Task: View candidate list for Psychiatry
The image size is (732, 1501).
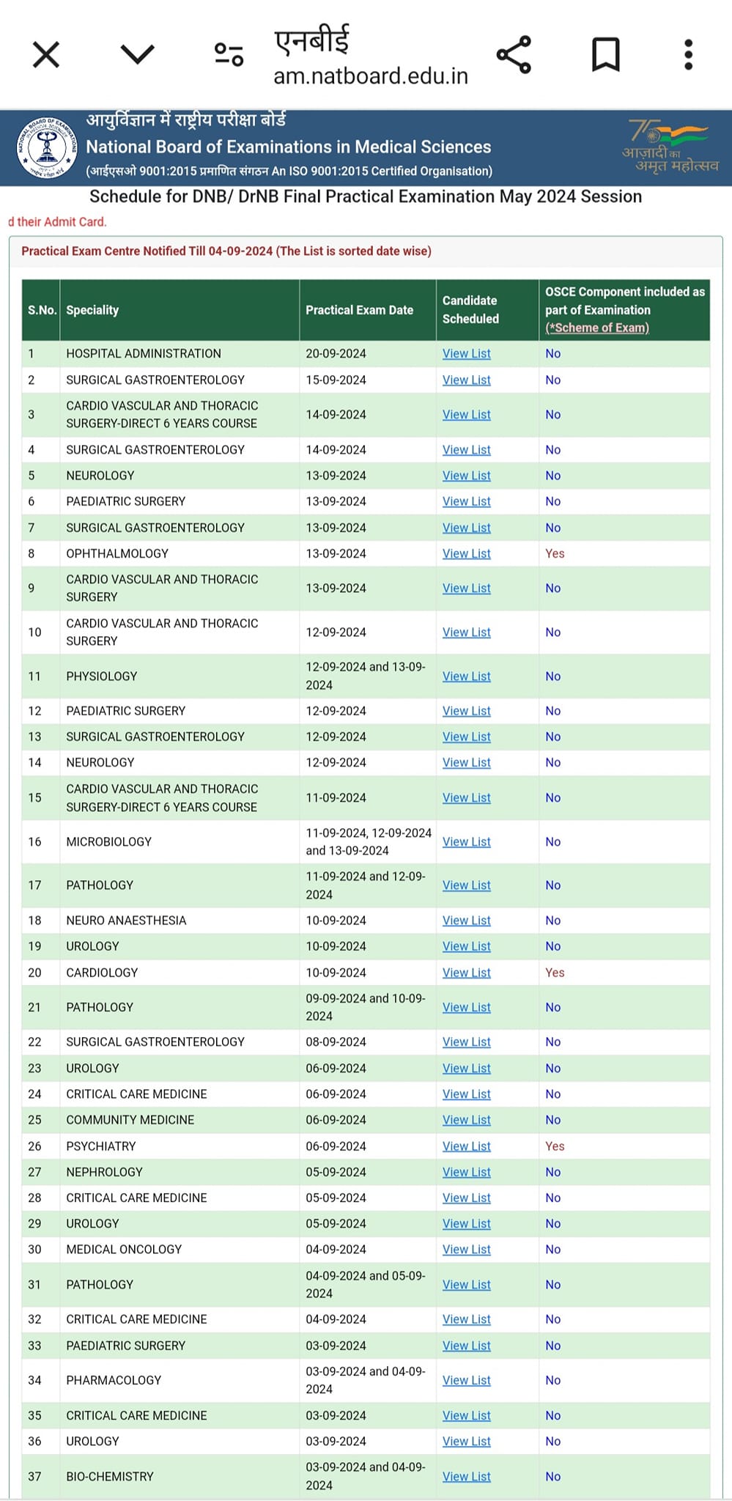Action: (467, 1146)
